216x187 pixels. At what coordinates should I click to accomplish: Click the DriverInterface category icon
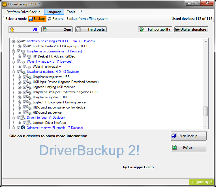coord(23,118)
